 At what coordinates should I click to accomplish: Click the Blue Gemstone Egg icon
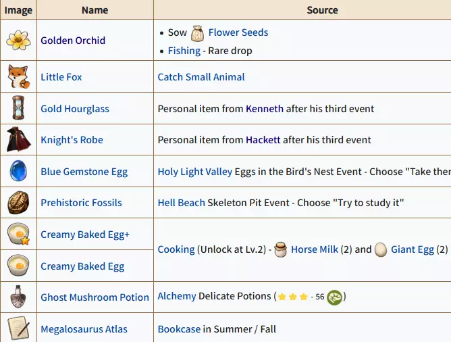[18, 172]
